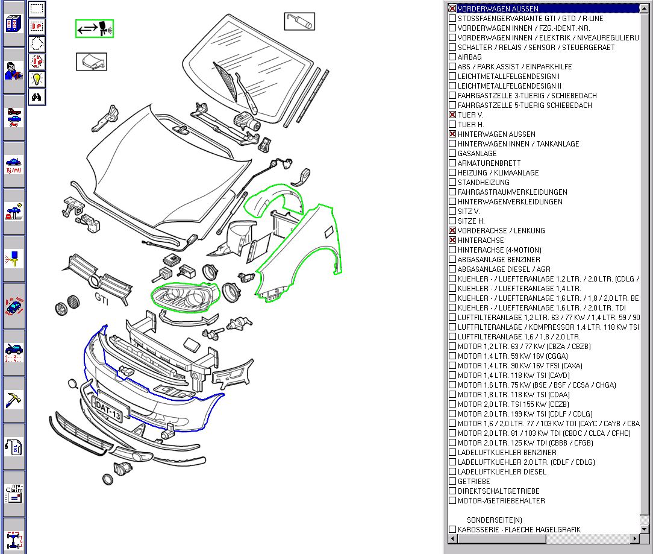Viewport: 653px width, 554px height.
Task: Open the my-Claim icon
Action: 14,493
